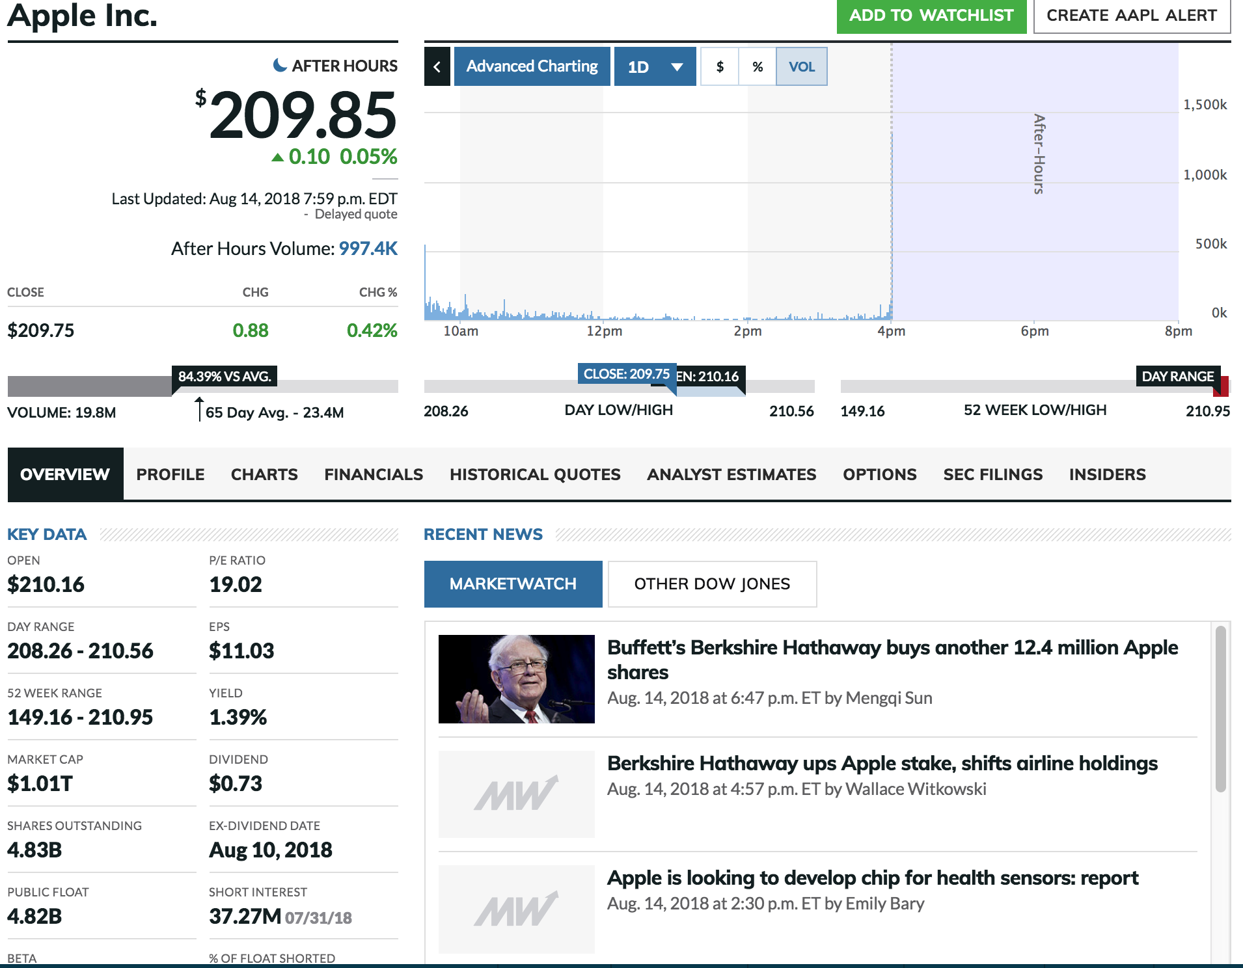Click the Recent News section heading
This screenshot has width=1243, height=968.
point(483,534)
